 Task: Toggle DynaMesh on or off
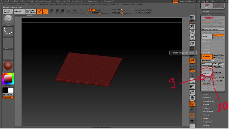click(x=207, y=56)
